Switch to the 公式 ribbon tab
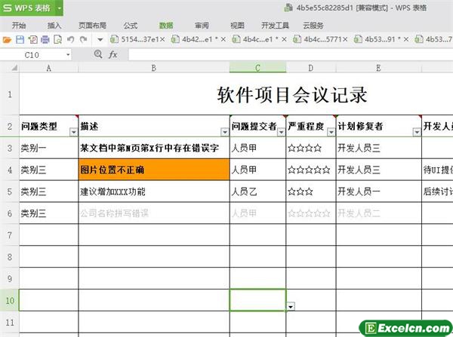453x337 pixels. click(x=130, y=24)
